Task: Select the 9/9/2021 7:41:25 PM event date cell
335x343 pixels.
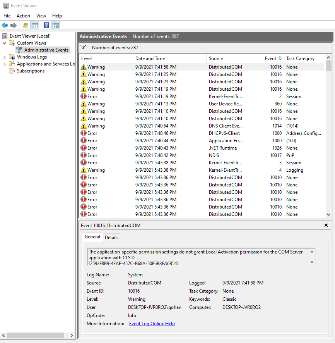Action: click(156, 74)
